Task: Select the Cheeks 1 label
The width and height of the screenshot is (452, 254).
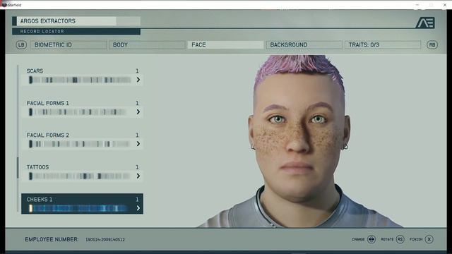Action: pos(40,199)
